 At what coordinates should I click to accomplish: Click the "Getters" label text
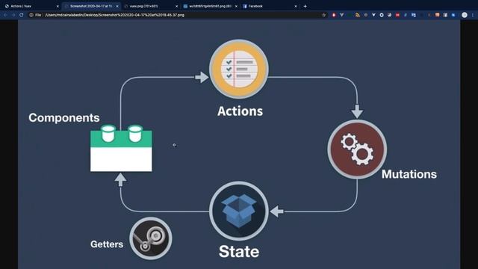107,244
